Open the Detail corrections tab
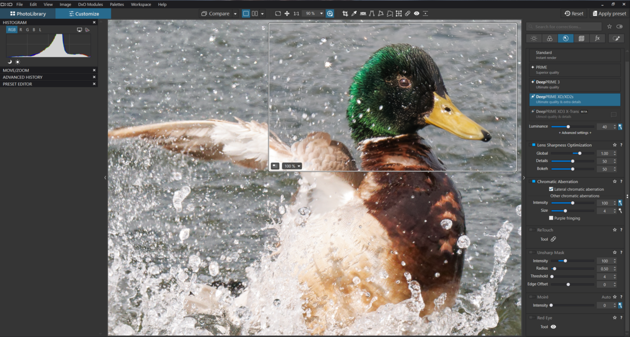Viewport: 630px width, 337px height. (566, 38)
